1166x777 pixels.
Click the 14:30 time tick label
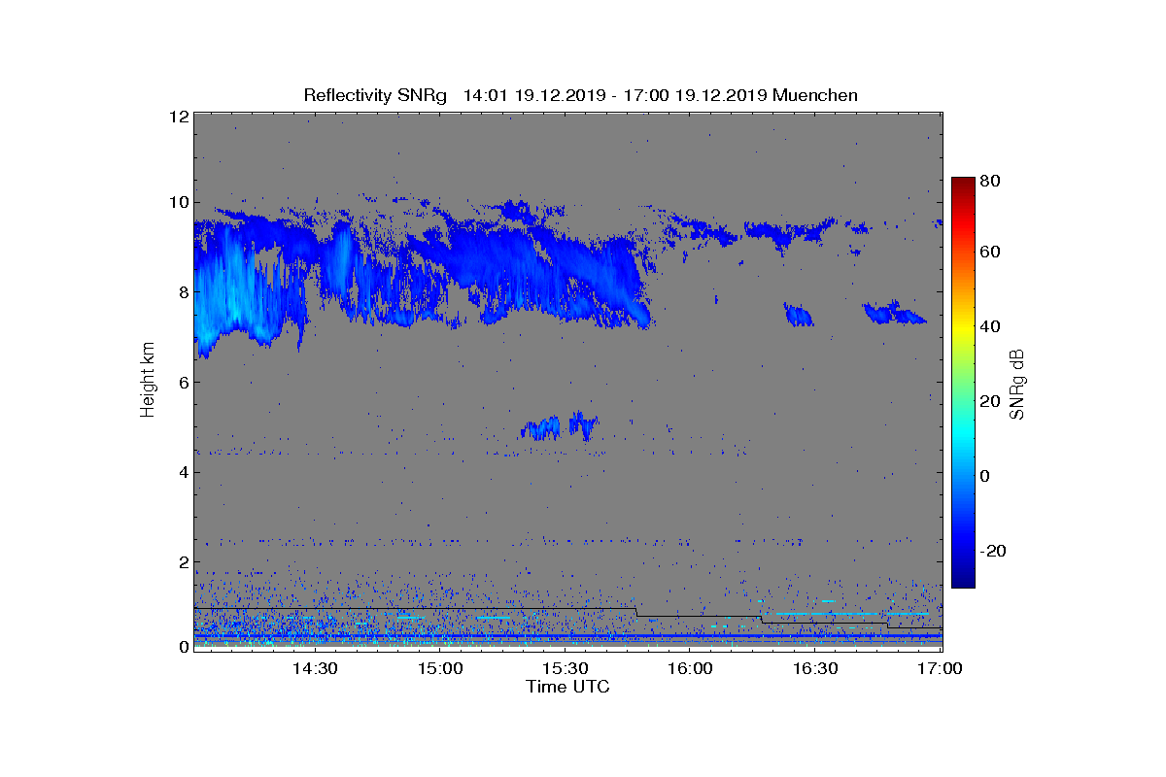[315, 669]
